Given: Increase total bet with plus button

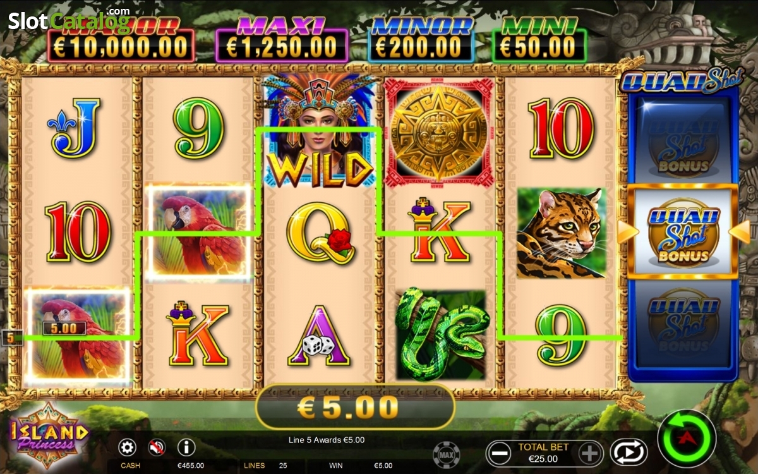Looking at the screenshot, I should click(x=589, y=453).
